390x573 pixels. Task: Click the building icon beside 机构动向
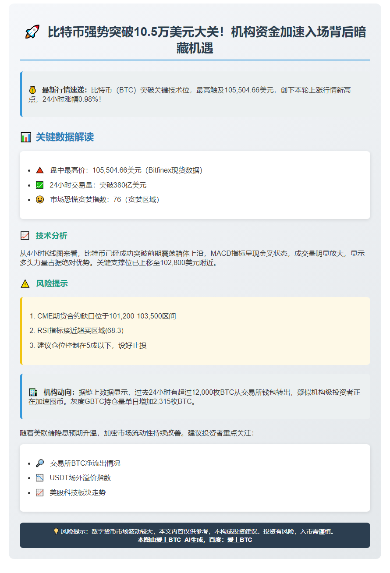(33, 392)
